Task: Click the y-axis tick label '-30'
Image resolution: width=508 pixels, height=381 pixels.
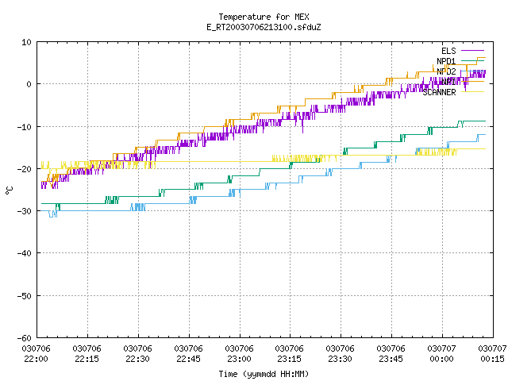Action: (x=25, y=211)
